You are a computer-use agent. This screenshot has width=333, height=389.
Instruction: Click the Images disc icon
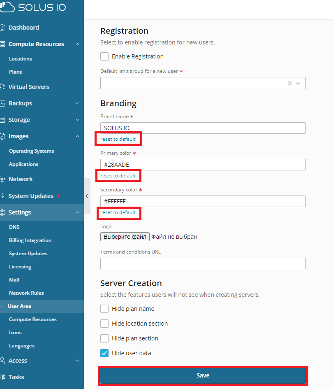click(x=2, y=136)
